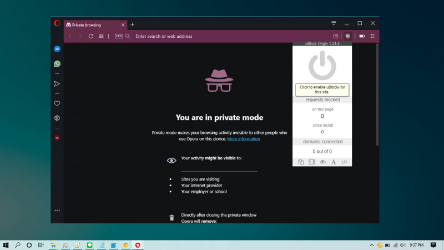
Task: Open the tab menu icon beside minimize
Action: coord(334,23)
